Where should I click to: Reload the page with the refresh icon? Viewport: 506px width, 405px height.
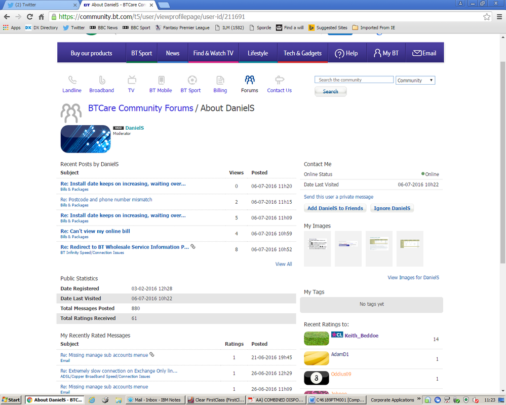30,17
